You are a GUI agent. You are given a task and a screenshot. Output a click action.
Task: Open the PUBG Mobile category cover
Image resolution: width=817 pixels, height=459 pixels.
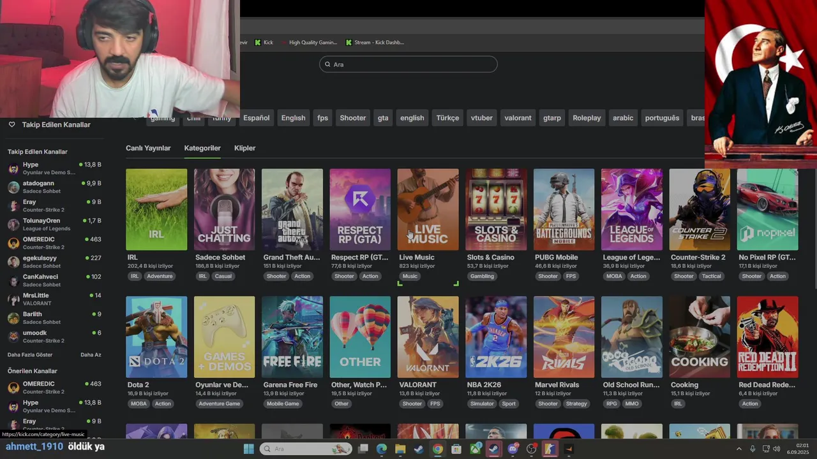[564, 209]
